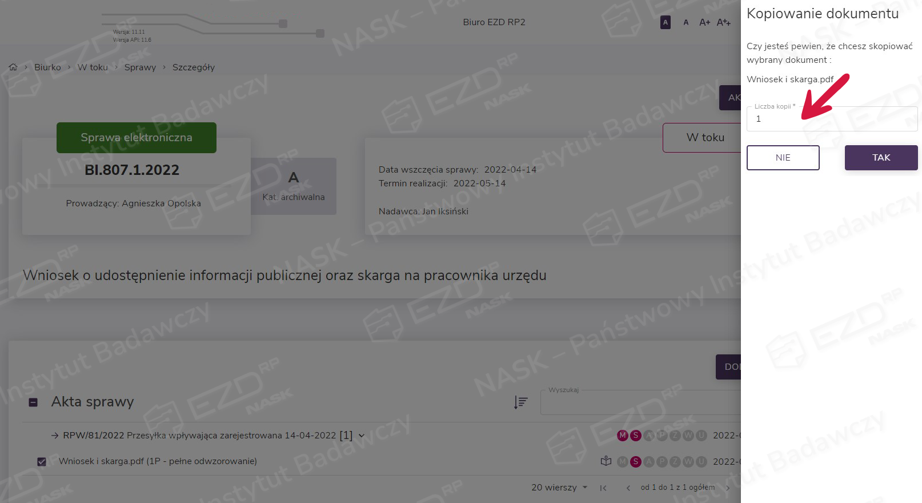The height and width of the screenshot is (503, 922).
Task: Open the Biurko breadcrumb item
Action: point(47,67)
